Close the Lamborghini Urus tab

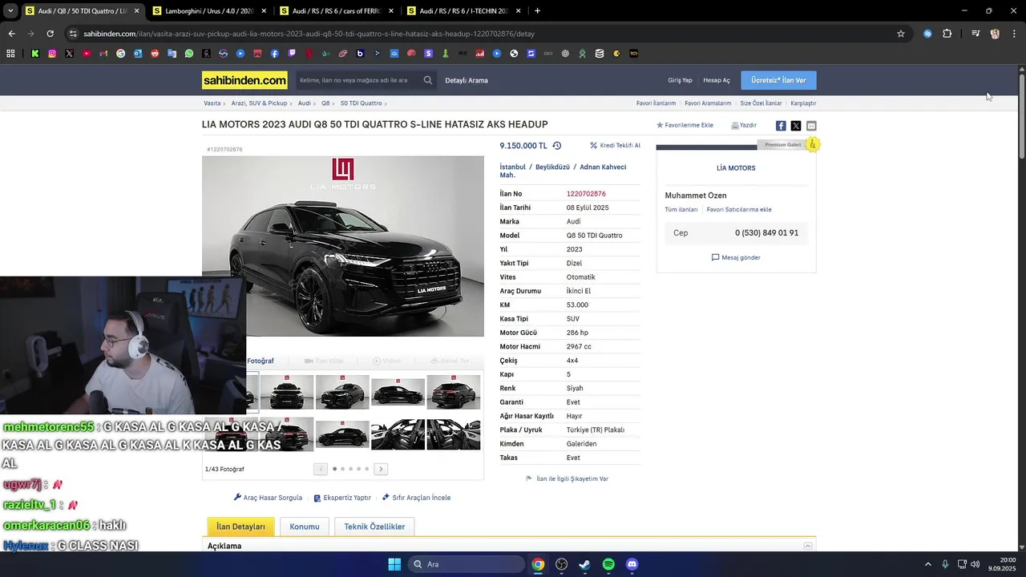[x=264, y=11]
